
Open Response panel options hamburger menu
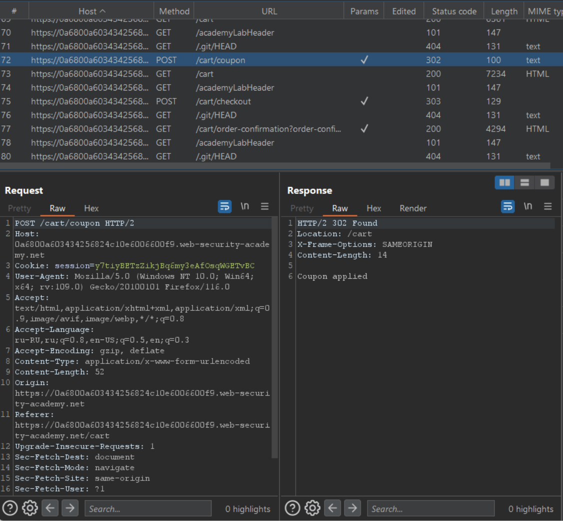click(x=547, y=207)
